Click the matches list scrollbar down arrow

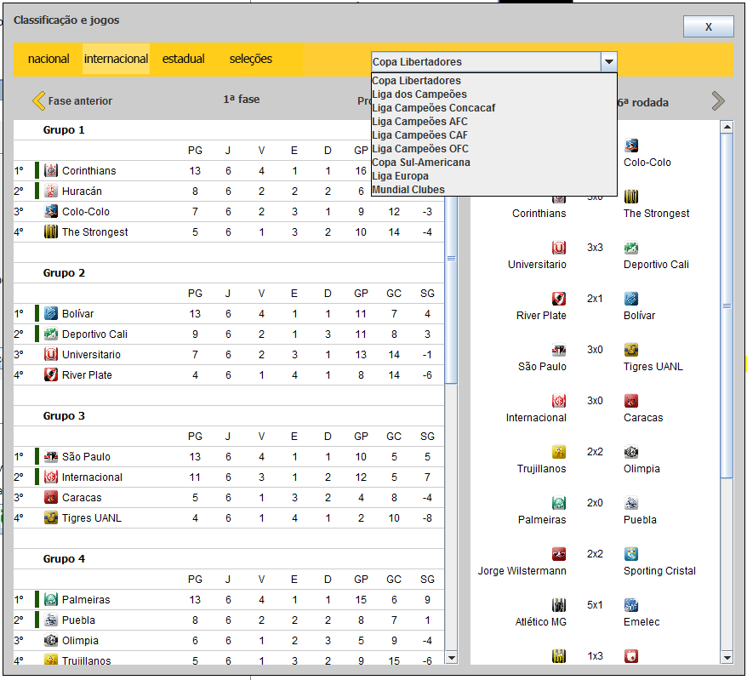click(727, 658)
